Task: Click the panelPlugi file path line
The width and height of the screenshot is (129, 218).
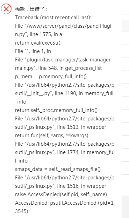Action: pyautogui.click(x=63, y=26)
